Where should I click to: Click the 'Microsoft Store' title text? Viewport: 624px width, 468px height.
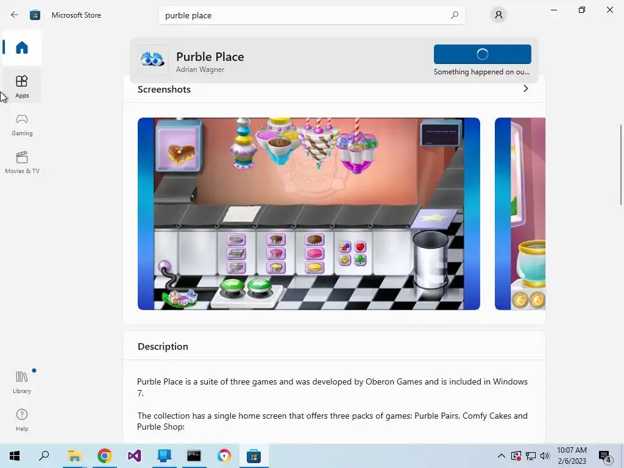76,15
